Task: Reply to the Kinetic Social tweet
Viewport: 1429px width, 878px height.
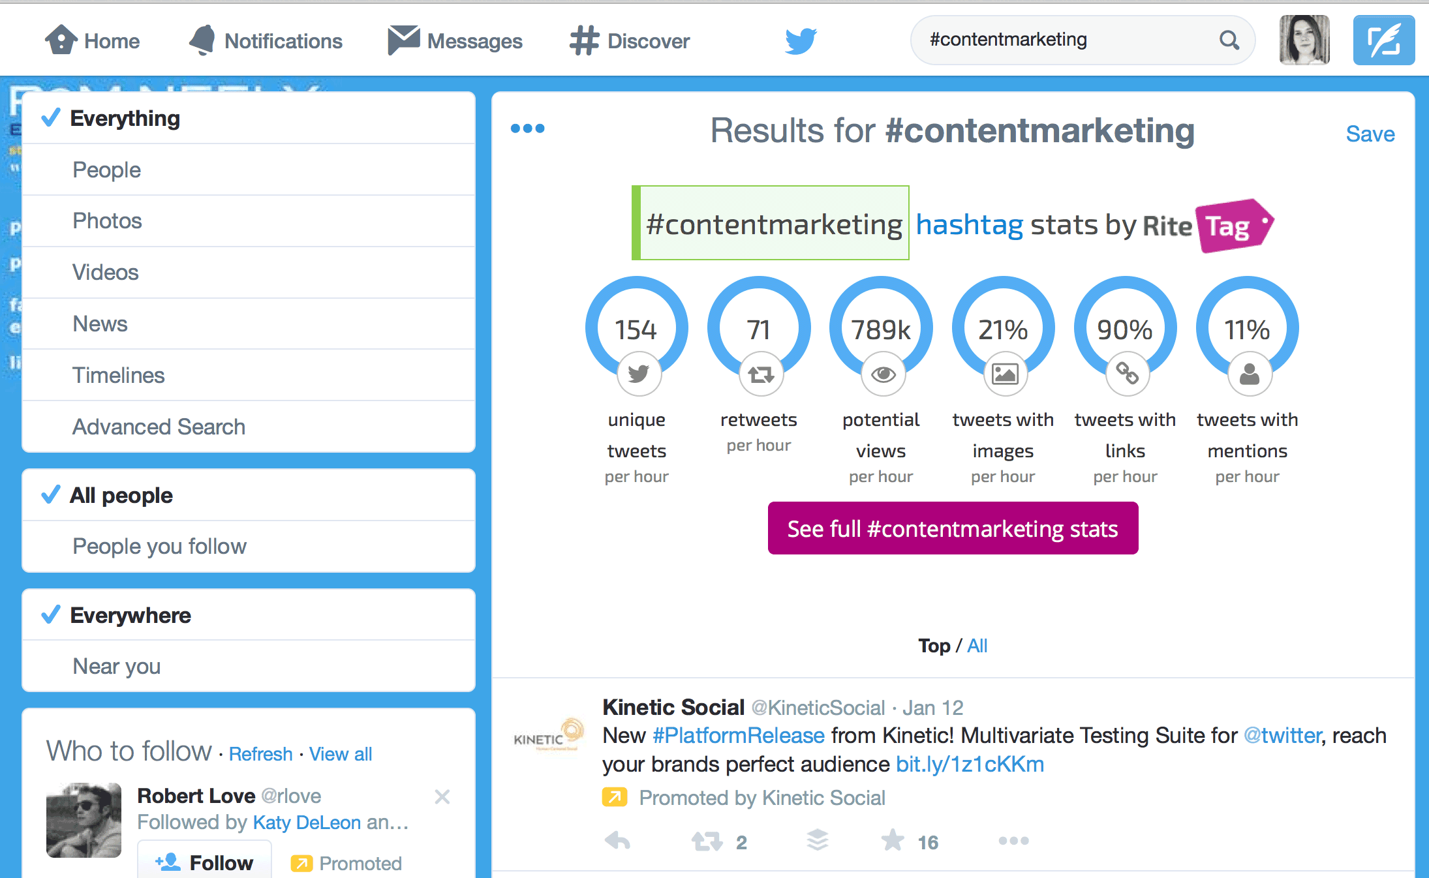Action: [617, 841]
